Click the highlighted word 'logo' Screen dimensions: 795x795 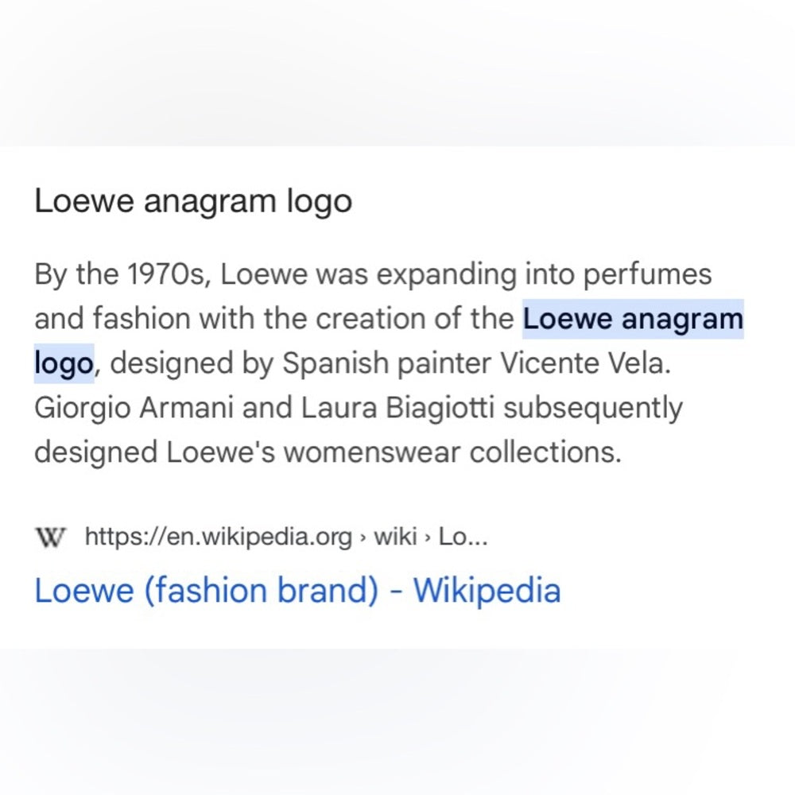coord(64,363)
